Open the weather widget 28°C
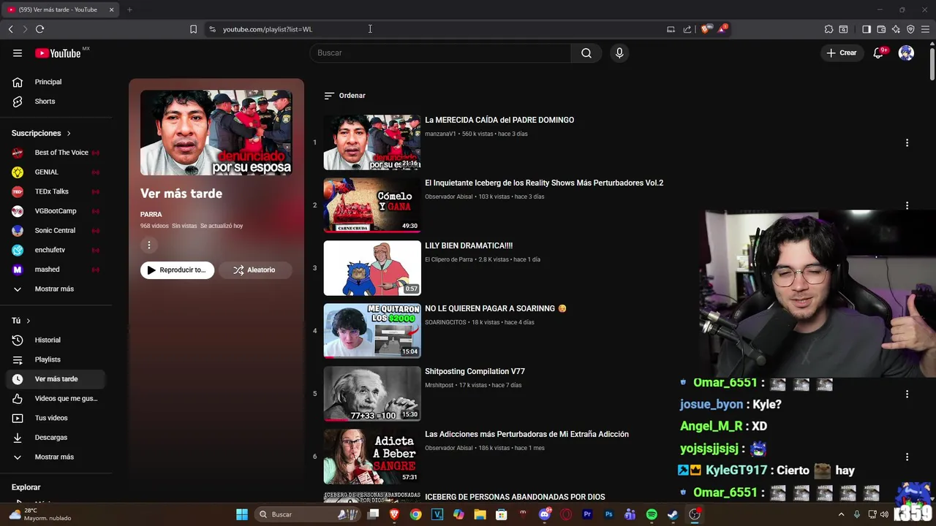 pyautogui.click(x=41, y=514)
